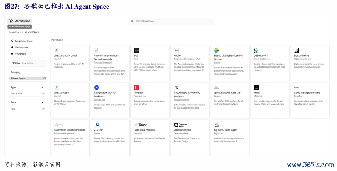Screen dimensions: 337x171
Task: Open the Composable CDP for Marketers title
Action: [105, 94]
